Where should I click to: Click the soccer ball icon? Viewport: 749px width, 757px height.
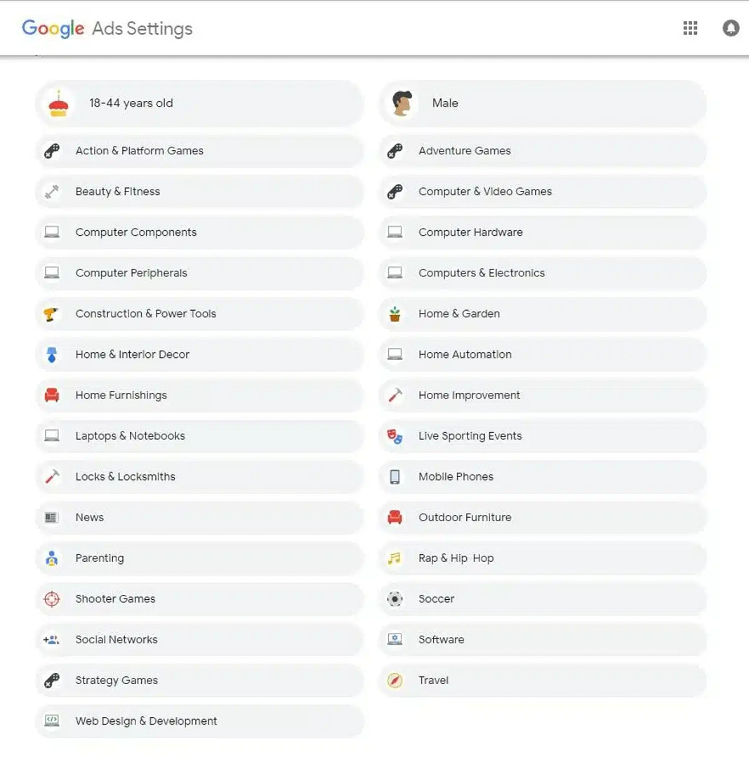coord(395,598)
